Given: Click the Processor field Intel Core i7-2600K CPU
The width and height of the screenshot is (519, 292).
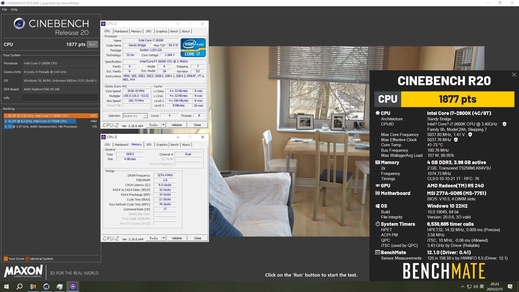Looking at the screenshot, I should tap(60, 63).
